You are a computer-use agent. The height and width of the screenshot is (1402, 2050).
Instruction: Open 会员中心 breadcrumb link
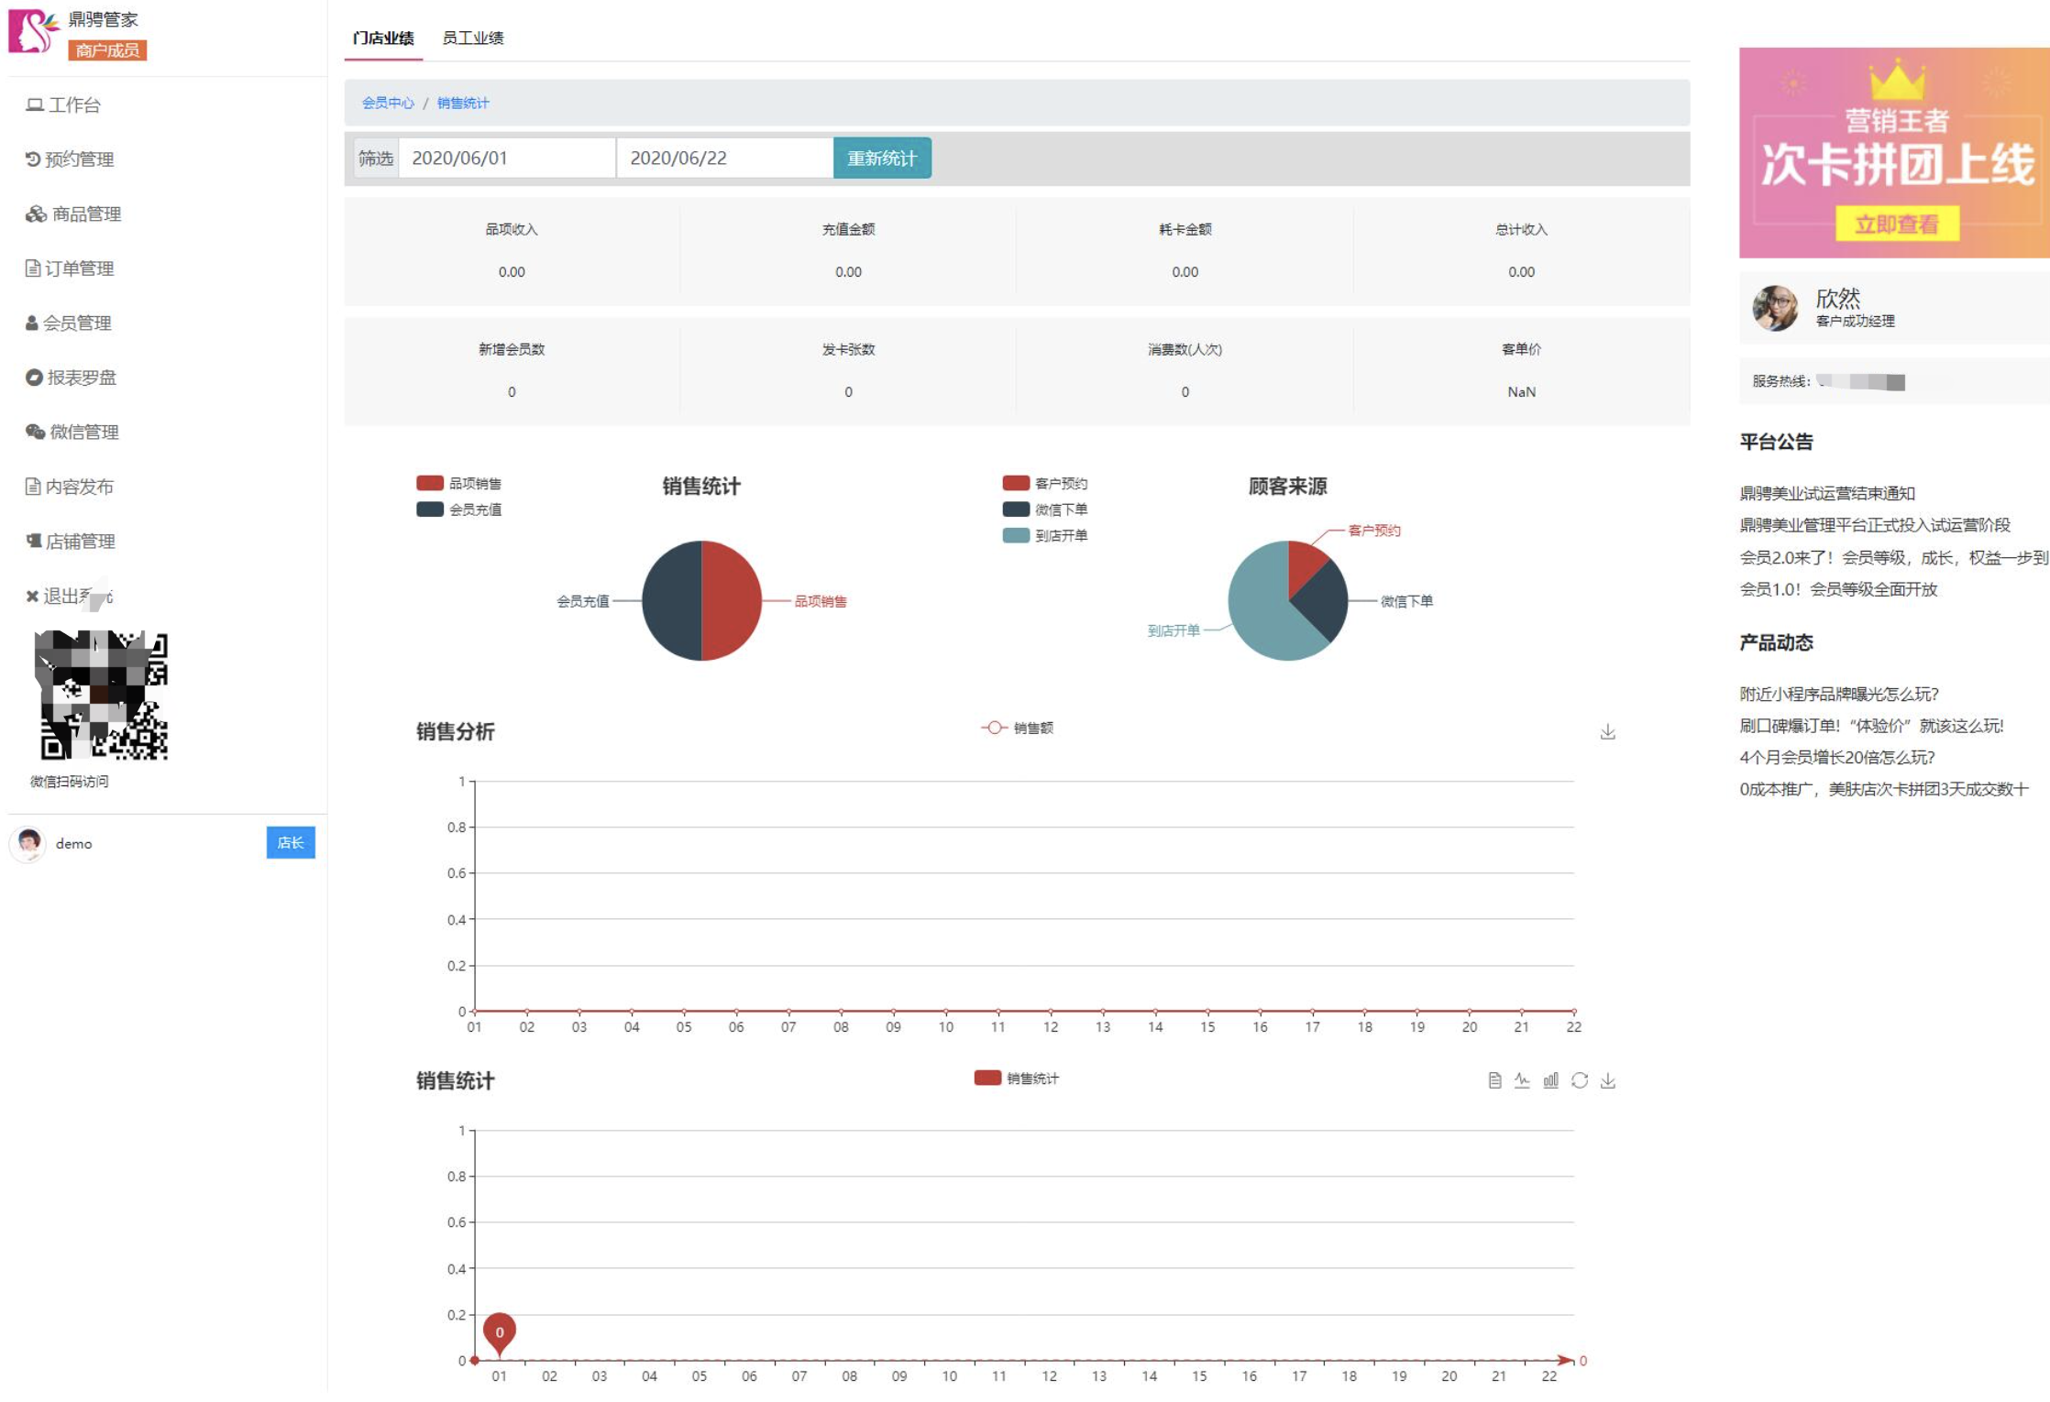(x=387, y=103)
